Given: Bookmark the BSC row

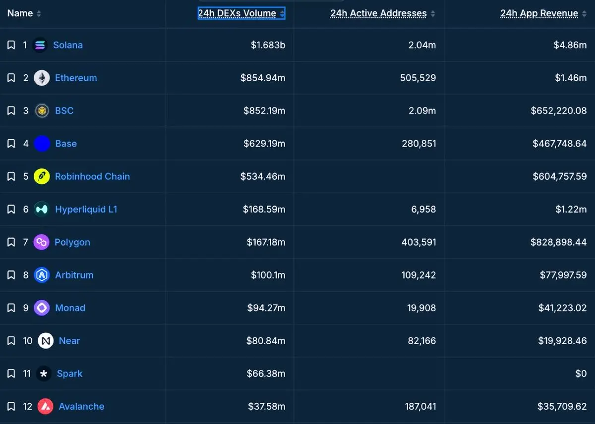Looking at the screenshot, I should (11, 111).
